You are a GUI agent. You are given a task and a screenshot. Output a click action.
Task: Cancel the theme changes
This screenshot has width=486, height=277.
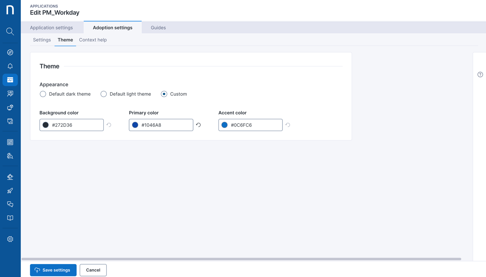click(x=93, y=270)
